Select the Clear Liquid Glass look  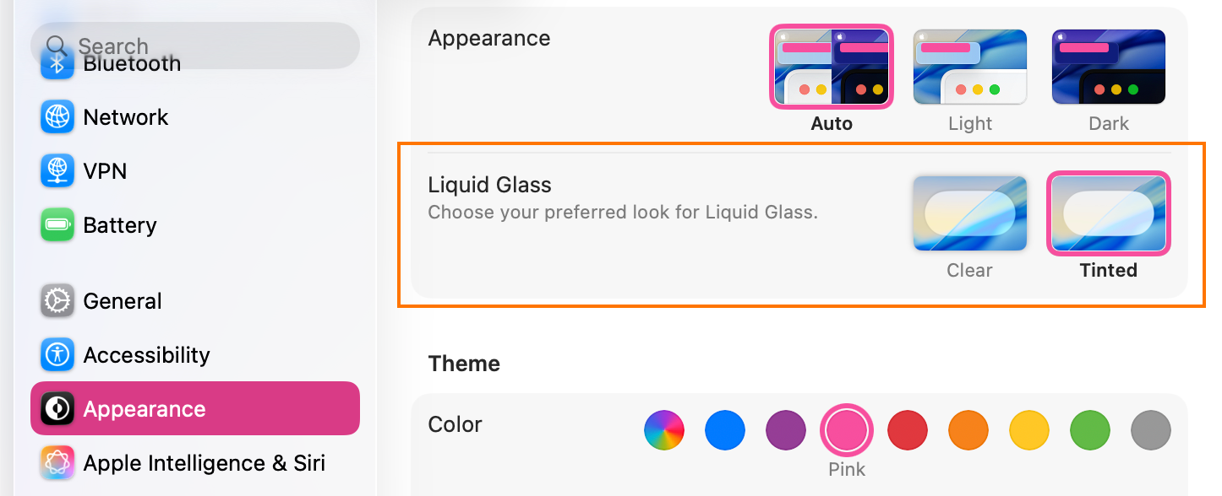[x=970, y=214]
